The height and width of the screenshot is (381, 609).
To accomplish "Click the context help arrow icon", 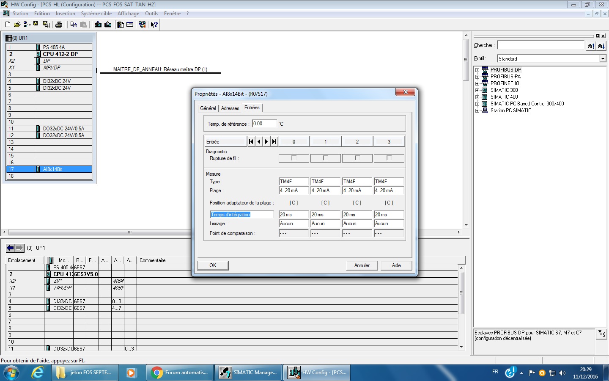I will click(x=154, y=25).
